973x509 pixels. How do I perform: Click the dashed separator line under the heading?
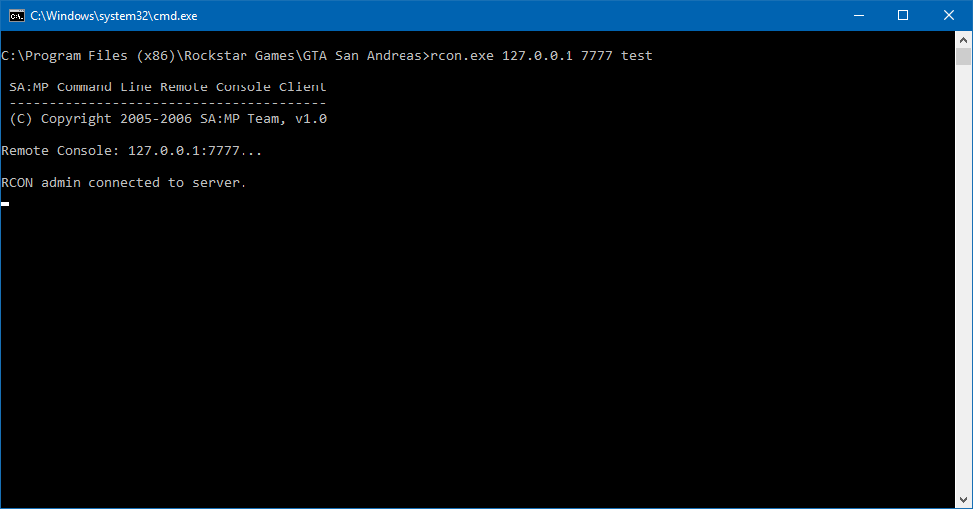[168, 103]
